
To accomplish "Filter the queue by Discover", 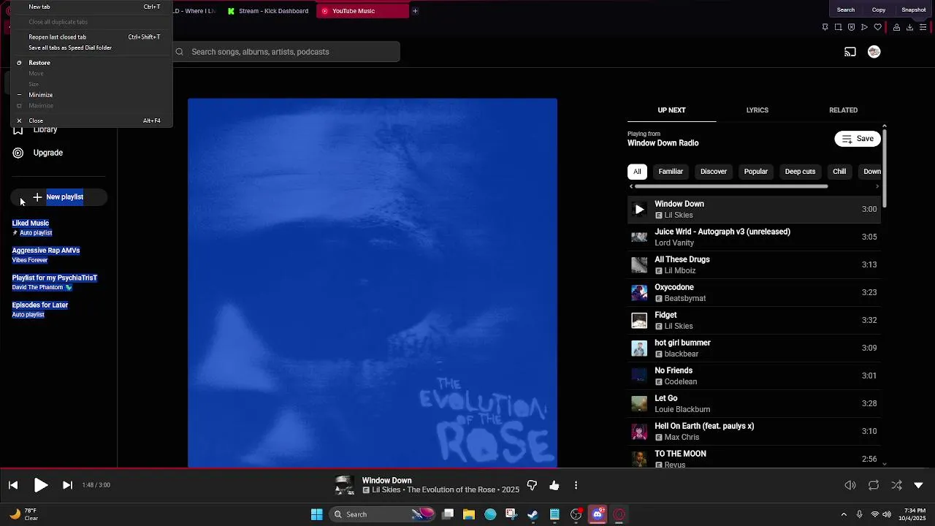I will pos(714,172).
